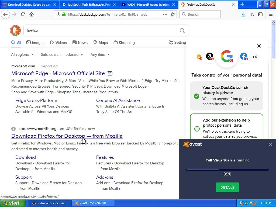Expand the All regions dropdown
Viewport: 276px width, 207px height.
pos(22,54)
